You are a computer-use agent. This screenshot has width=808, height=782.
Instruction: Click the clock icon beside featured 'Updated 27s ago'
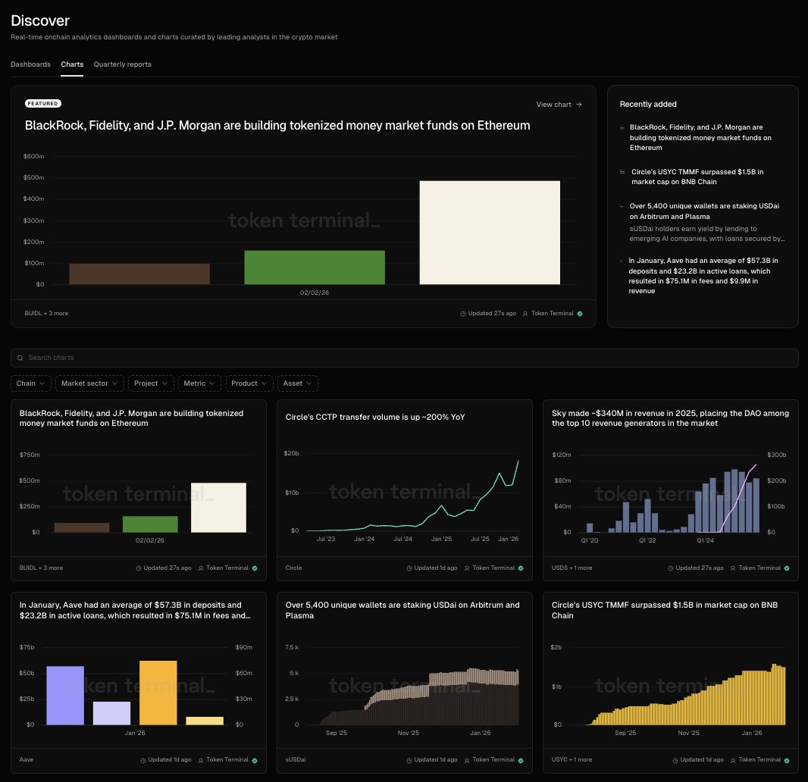[x=463, y=313]
